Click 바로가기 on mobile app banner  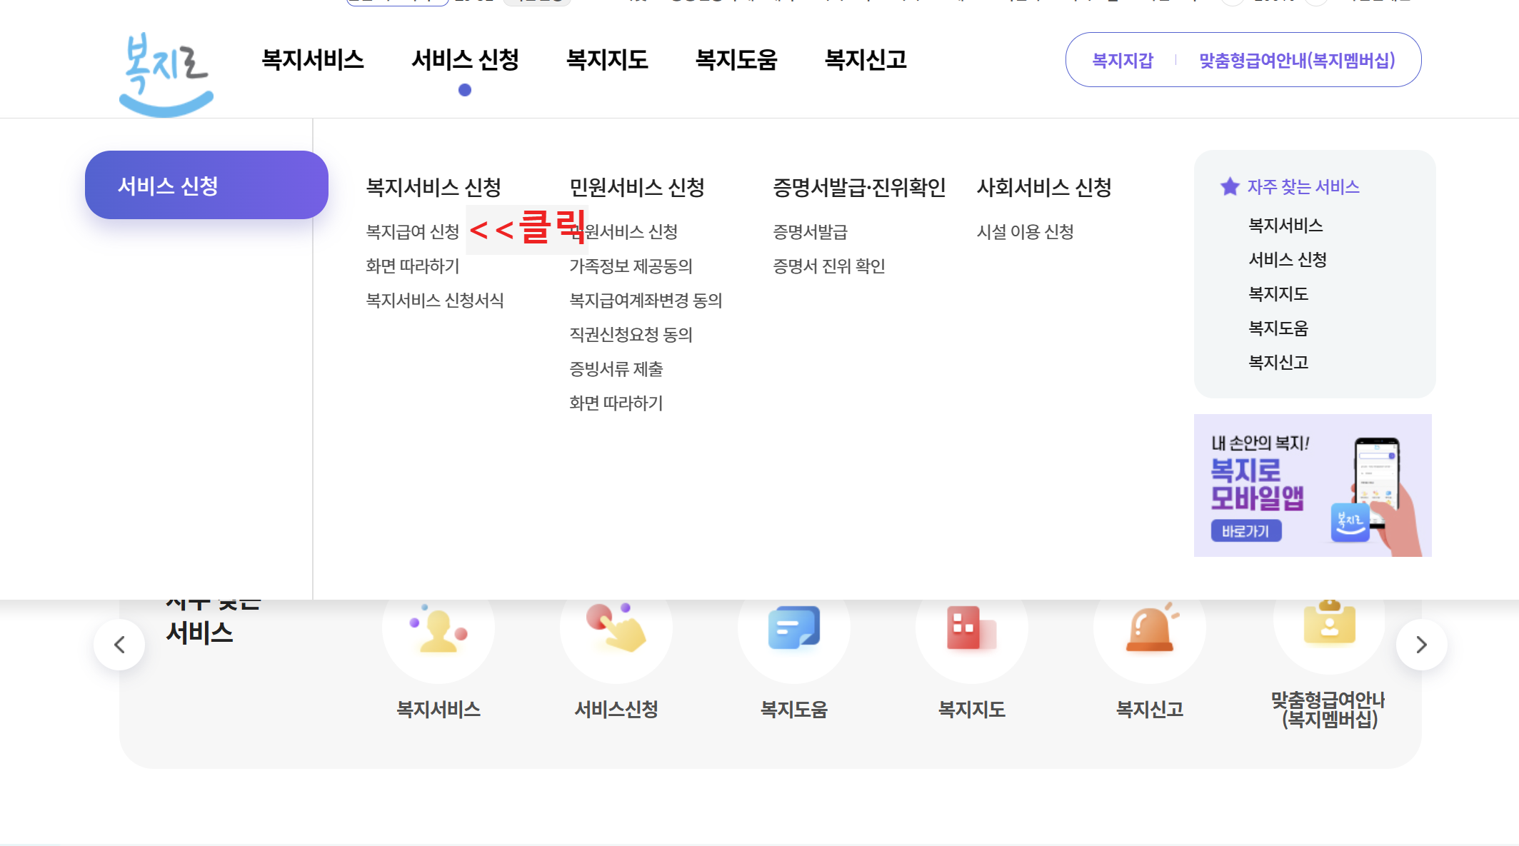click(1245, 531)
